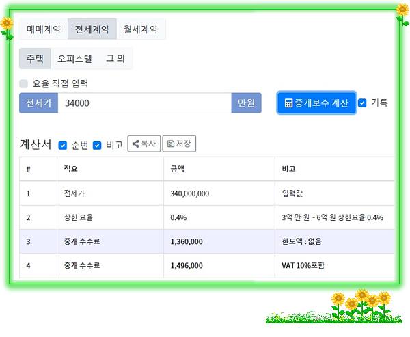410x337 pixels.
Task: Switch to the 매매계약 tab
Action: 44,29
